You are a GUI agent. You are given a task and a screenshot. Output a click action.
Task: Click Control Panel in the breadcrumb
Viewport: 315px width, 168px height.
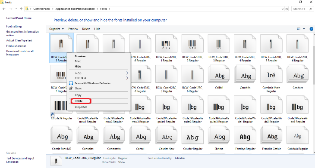[x=42, y=9]
